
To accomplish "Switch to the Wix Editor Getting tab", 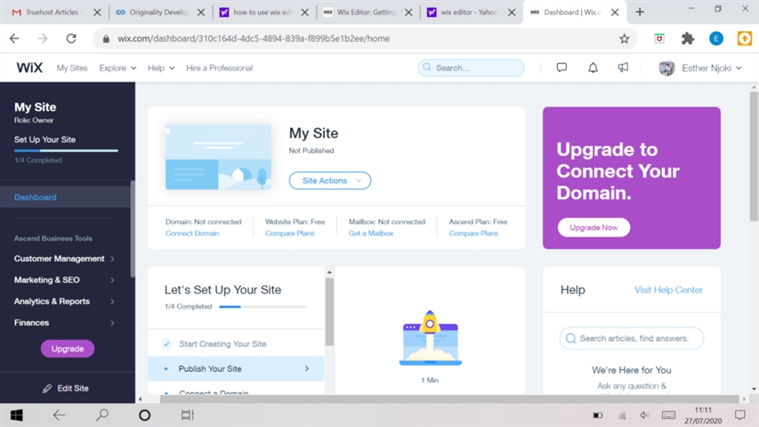I will coord(367,12).
